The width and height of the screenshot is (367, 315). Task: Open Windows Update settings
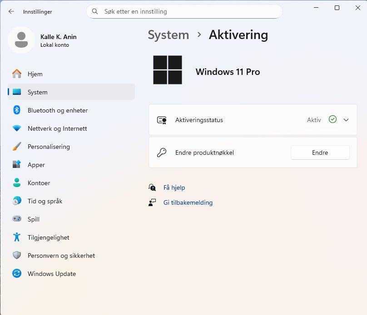(71, 274)
